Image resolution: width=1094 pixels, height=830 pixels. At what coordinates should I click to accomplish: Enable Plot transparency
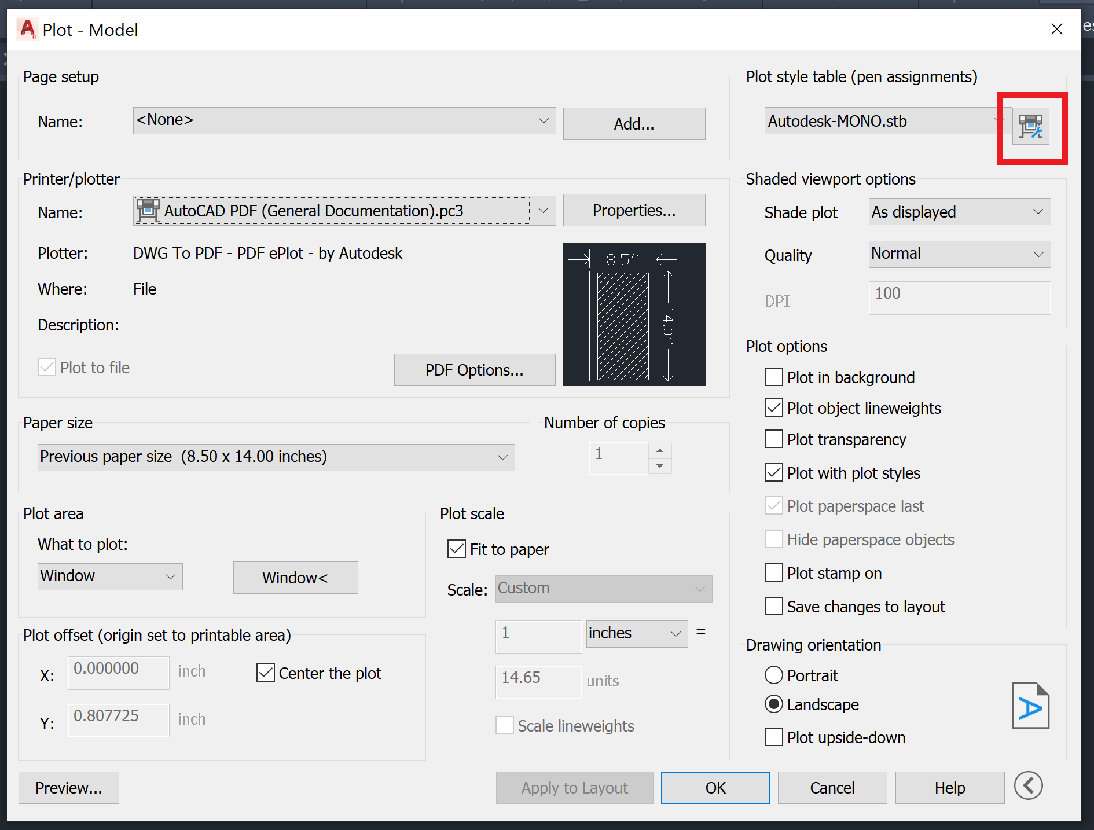[x=773, y=439]
